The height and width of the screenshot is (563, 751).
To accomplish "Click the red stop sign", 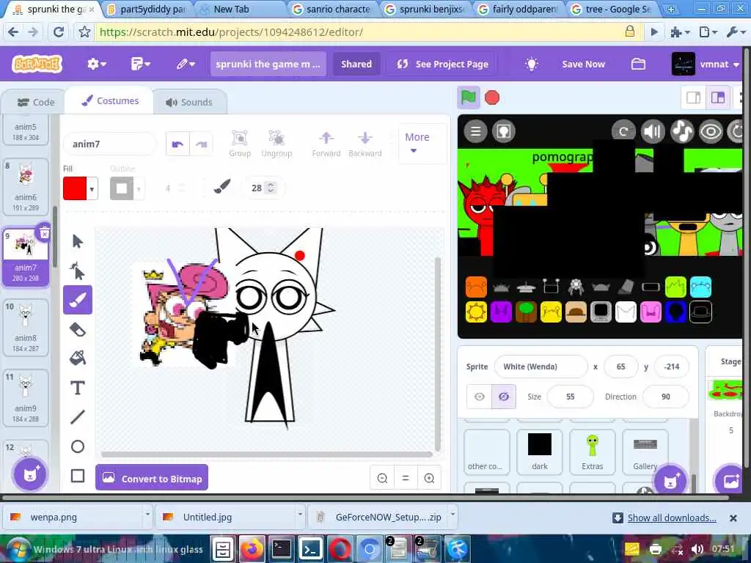I will (x=492, y=97).
